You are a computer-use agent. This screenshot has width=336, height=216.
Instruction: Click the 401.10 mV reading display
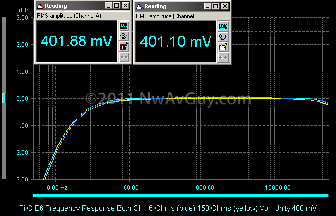(176, 41)
